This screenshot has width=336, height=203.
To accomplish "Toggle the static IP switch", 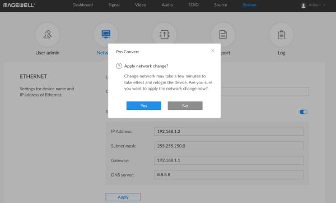I will click(x=304, y=112).
